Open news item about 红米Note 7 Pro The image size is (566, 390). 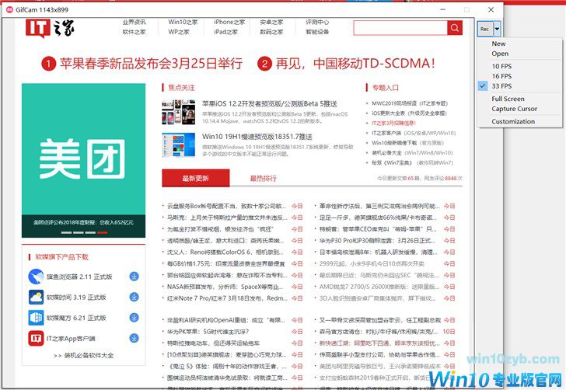click(x=227, y=298)
